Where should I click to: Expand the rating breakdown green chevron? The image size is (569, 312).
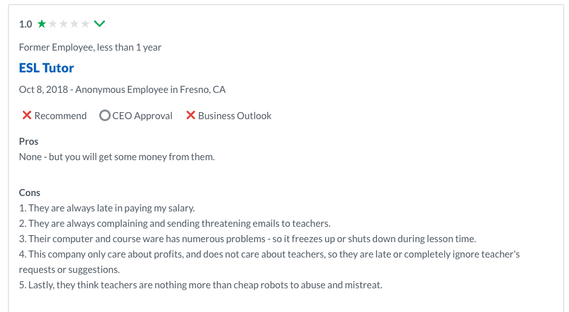coord(99,24)
